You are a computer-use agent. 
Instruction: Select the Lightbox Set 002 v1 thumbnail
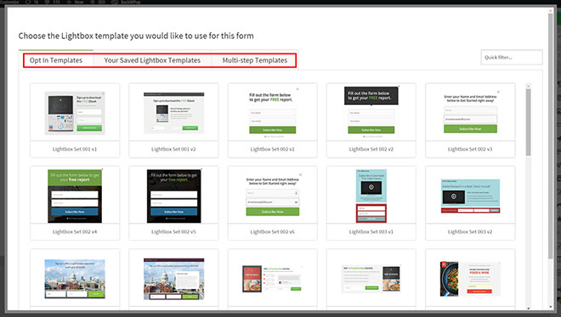(273, 113)
